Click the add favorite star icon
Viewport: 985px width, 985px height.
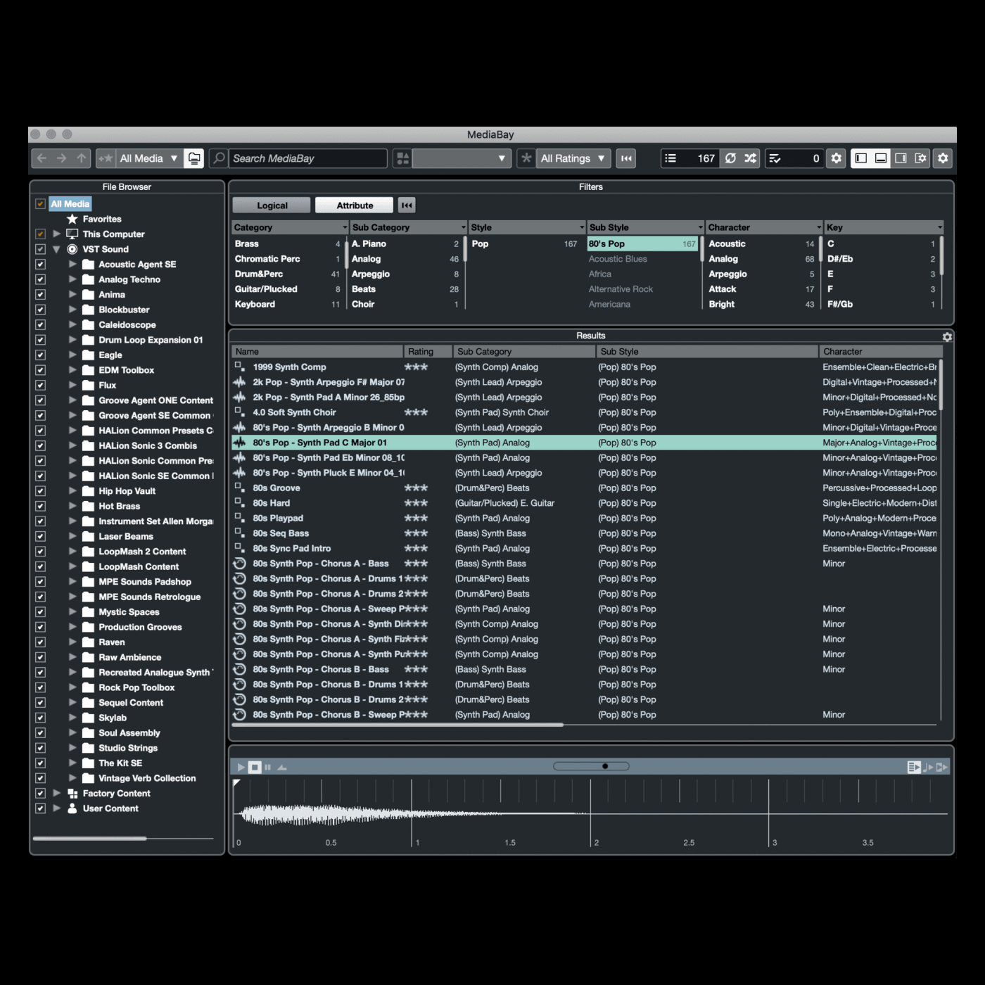coord(106,158)
